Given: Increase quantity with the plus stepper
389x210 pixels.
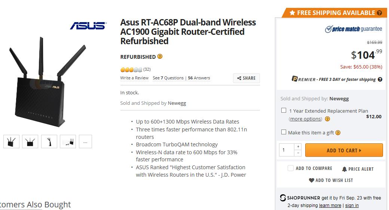Looking at the screenshot, I should [298, 147].
